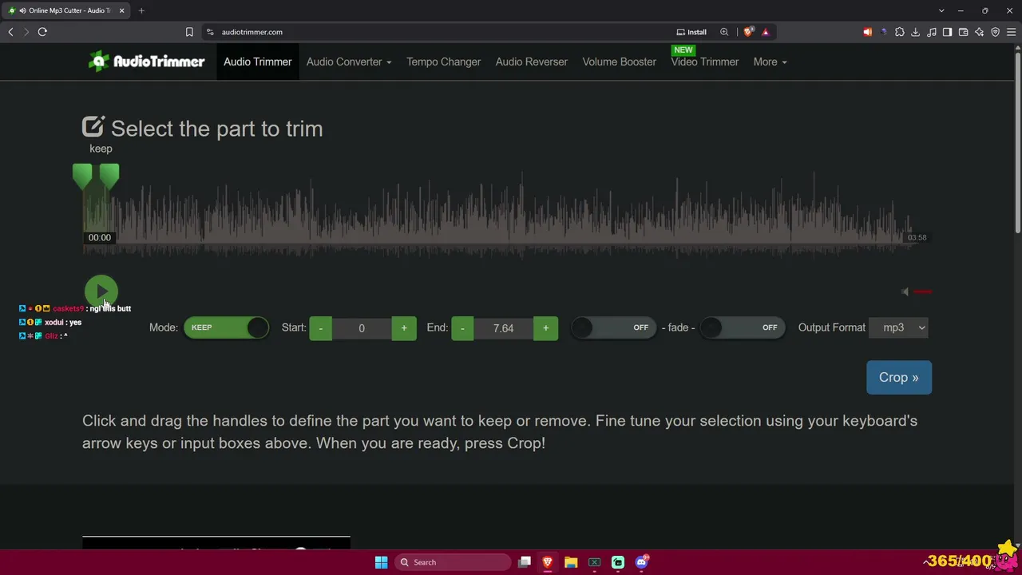Open the Brave Wallet icon
This screenshot has height=575, width=1022.
pos(963,32)
